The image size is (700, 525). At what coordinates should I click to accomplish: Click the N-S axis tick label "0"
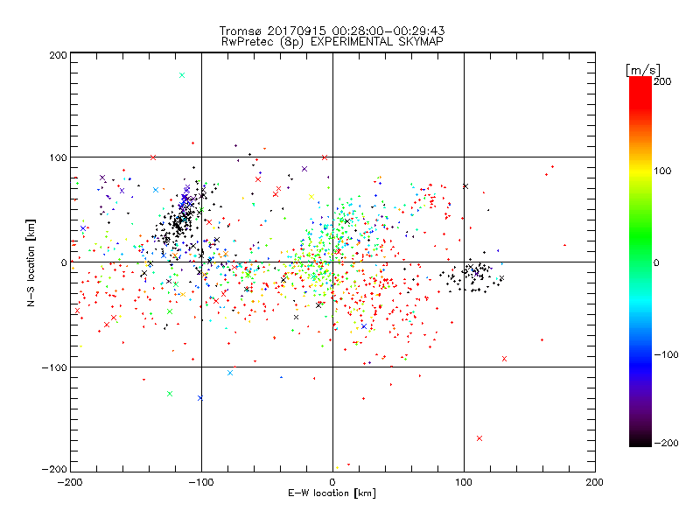coord(64,262)
